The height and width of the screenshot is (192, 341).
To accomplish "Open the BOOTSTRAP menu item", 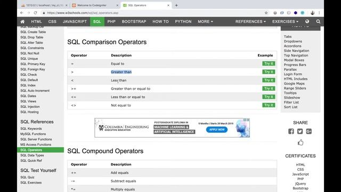I will (134, 21).
